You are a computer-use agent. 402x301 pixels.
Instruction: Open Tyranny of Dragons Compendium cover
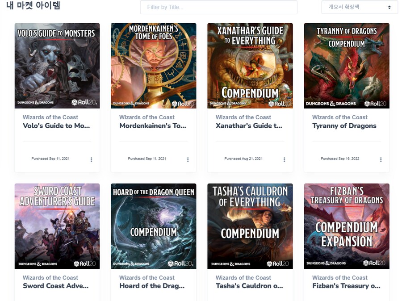pyautogui.click(x=347, y=66)
